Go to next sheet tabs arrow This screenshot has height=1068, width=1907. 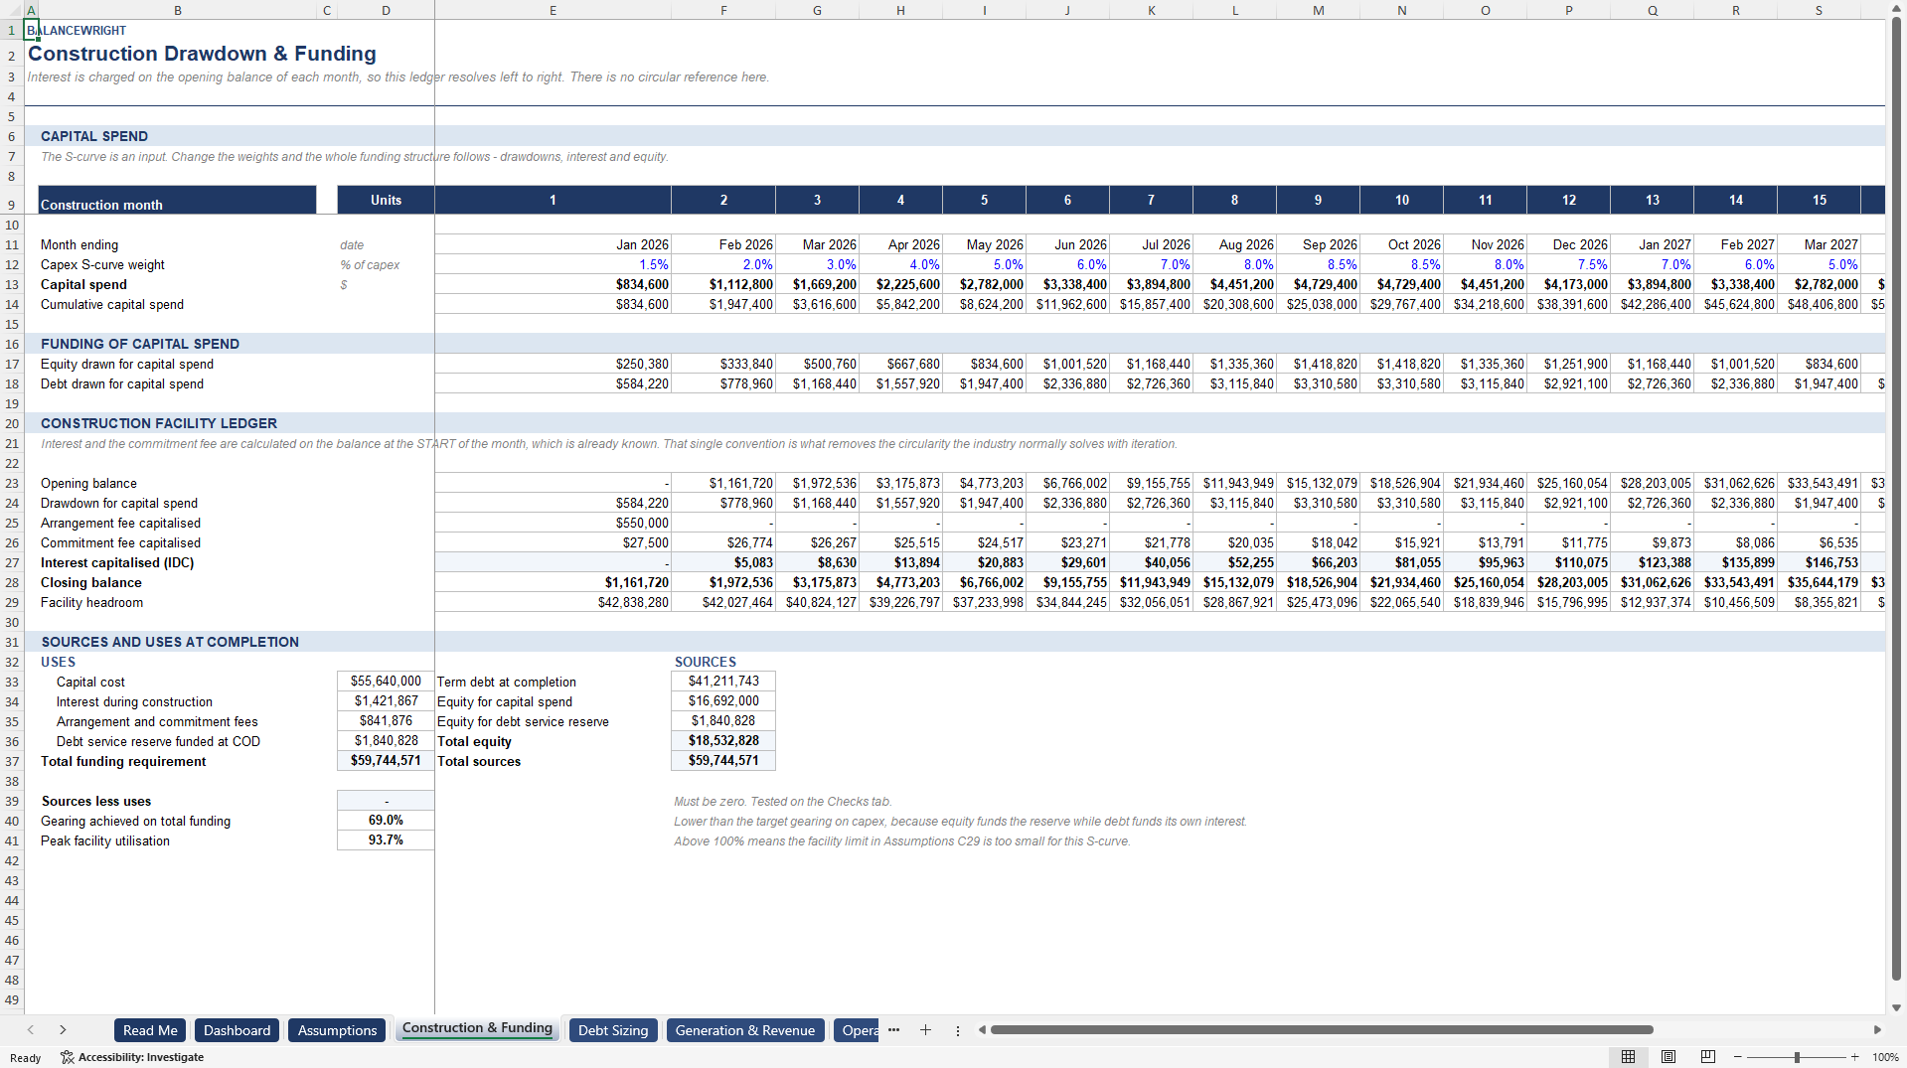click(x=63, y=1030)
